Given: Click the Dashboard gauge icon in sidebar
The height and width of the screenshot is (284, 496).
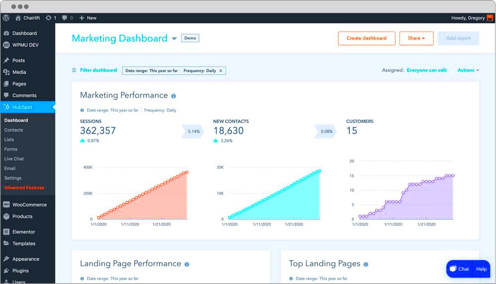Looking at the screenshot, I should (x=6, y=33).
